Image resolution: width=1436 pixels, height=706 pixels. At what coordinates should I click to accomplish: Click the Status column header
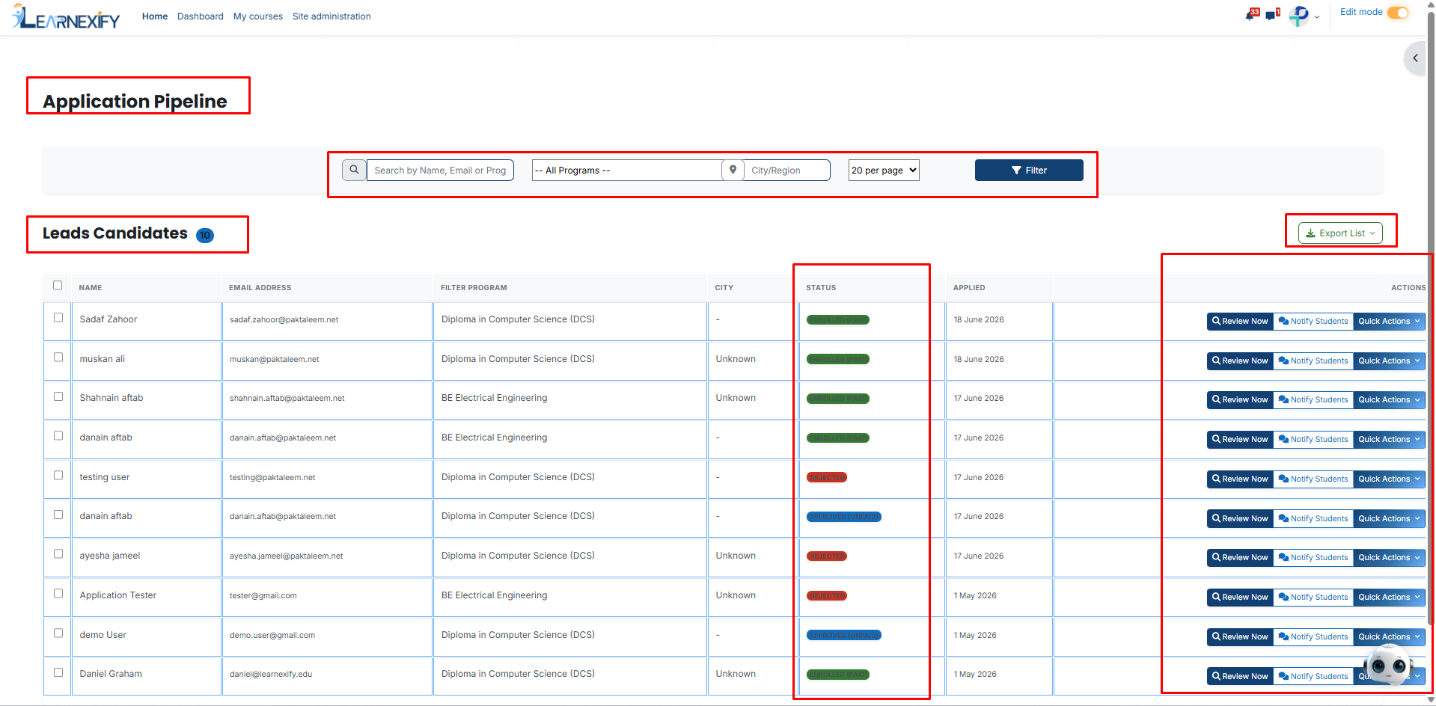point(821,288)
